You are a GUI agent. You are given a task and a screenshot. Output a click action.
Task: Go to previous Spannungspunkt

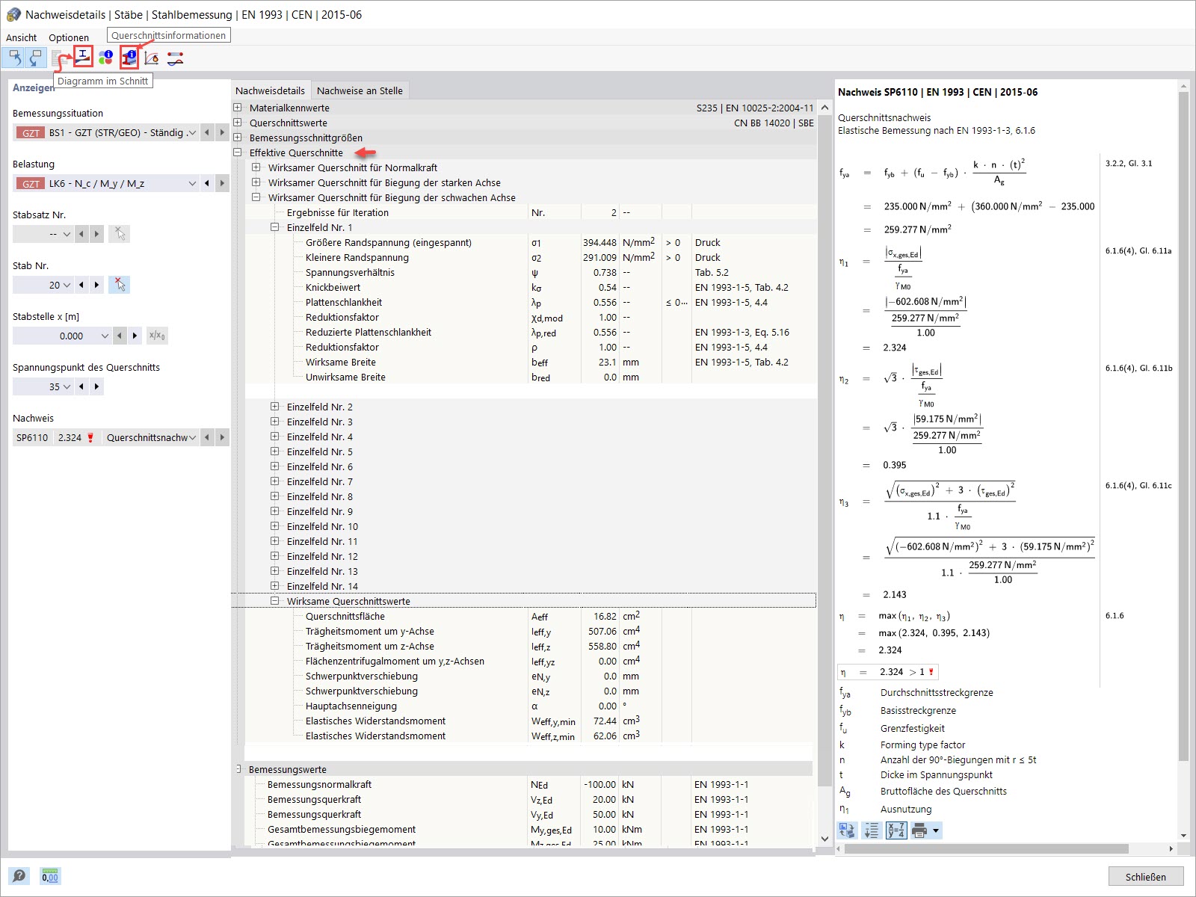(x=81, y=386)
